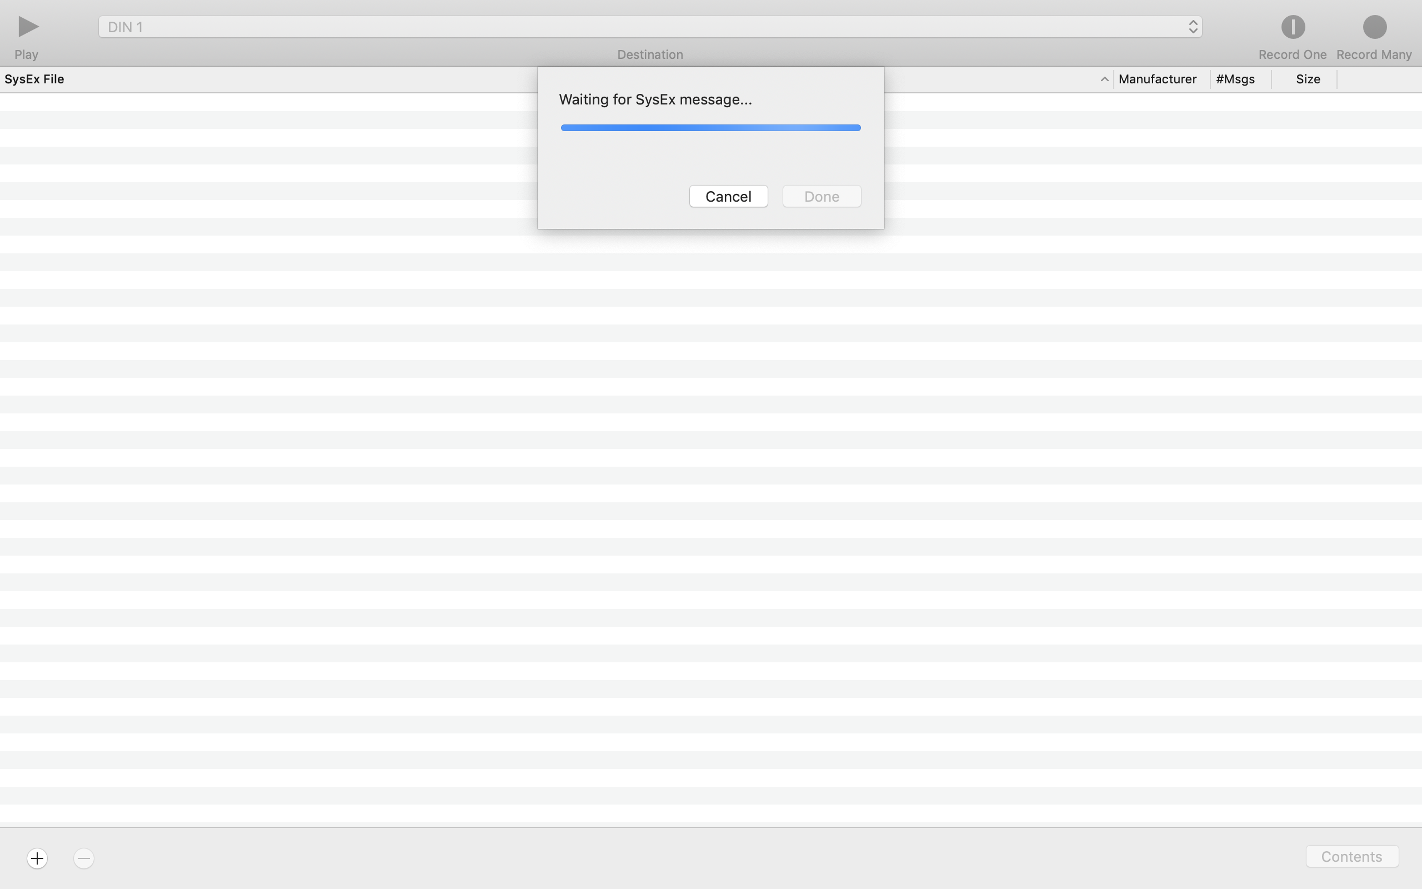Click the 'Waiting for SysEx message...' text
This screenshot has width=1422, height=889.
pyautogui.click(x=655, y=99)
